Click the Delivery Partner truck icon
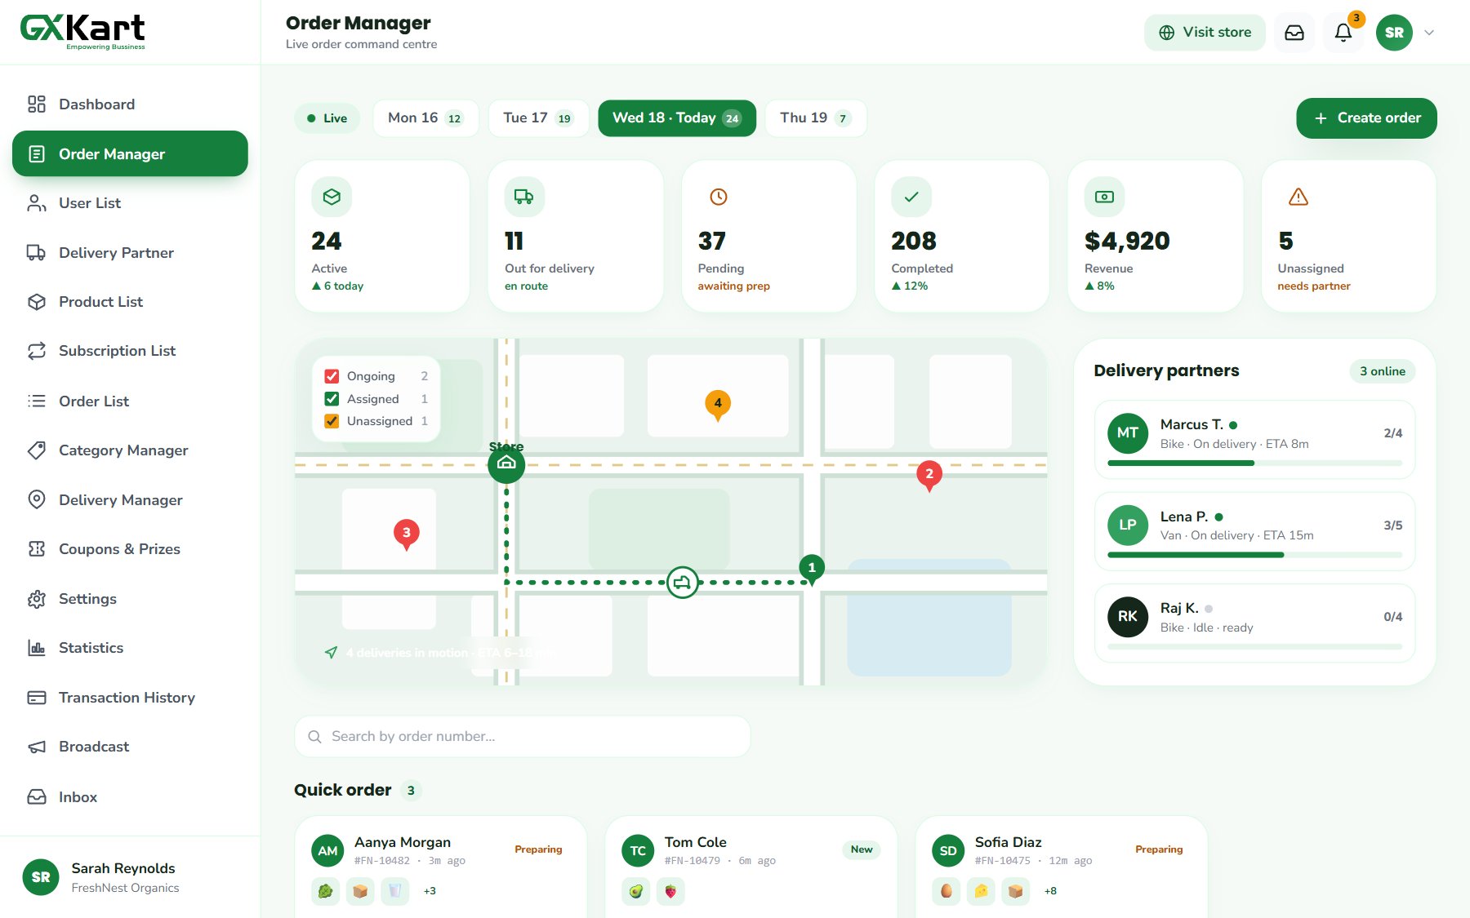 tap(37, 253)
